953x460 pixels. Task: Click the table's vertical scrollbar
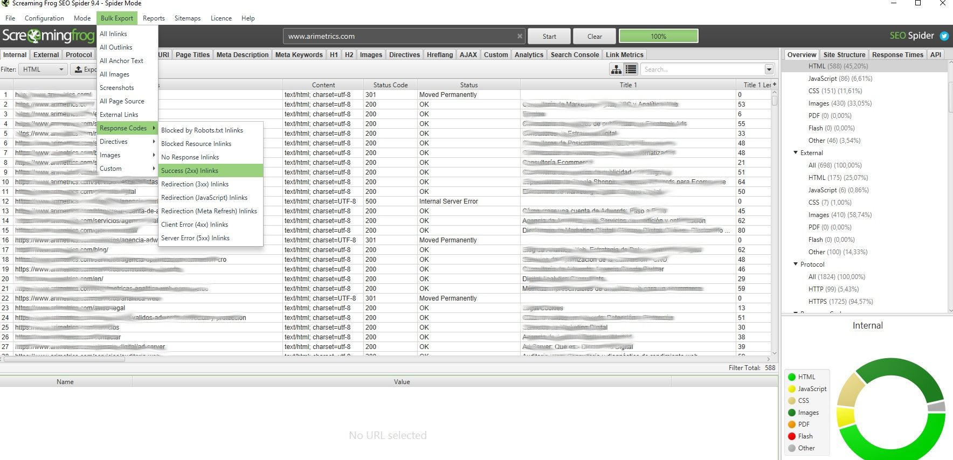[775, 101]
